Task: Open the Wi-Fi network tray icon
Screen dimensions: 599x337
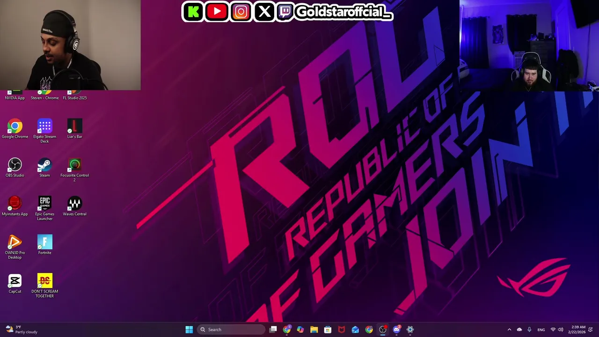Action: pos(553,330)
